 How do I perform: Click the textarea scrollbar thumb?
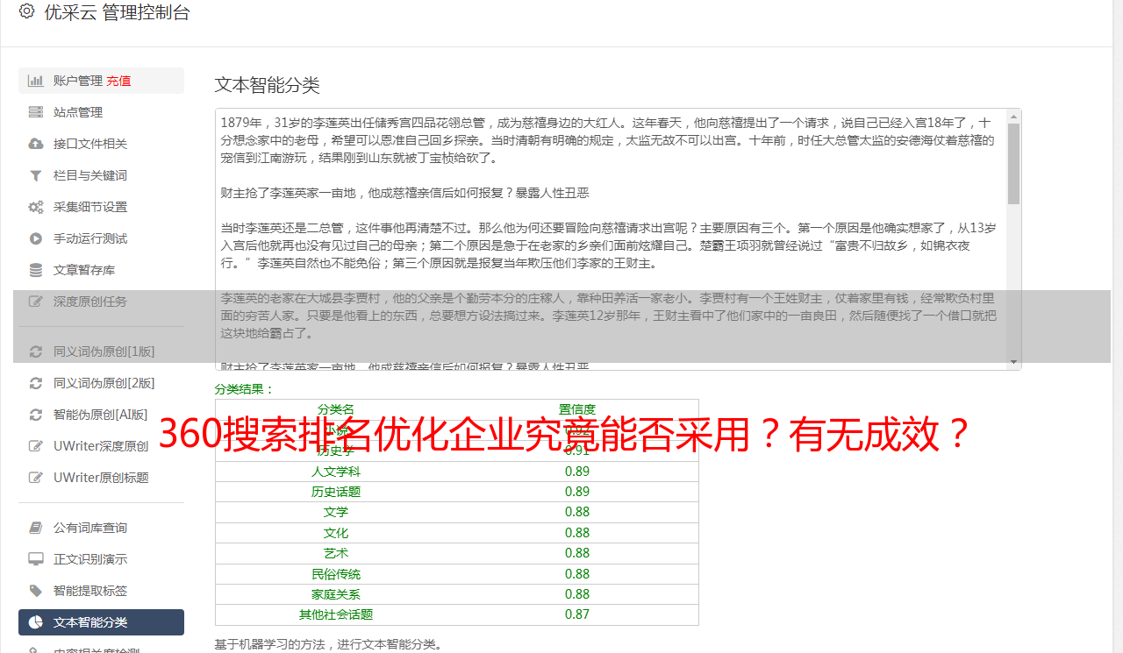[x=1013, y=163]
